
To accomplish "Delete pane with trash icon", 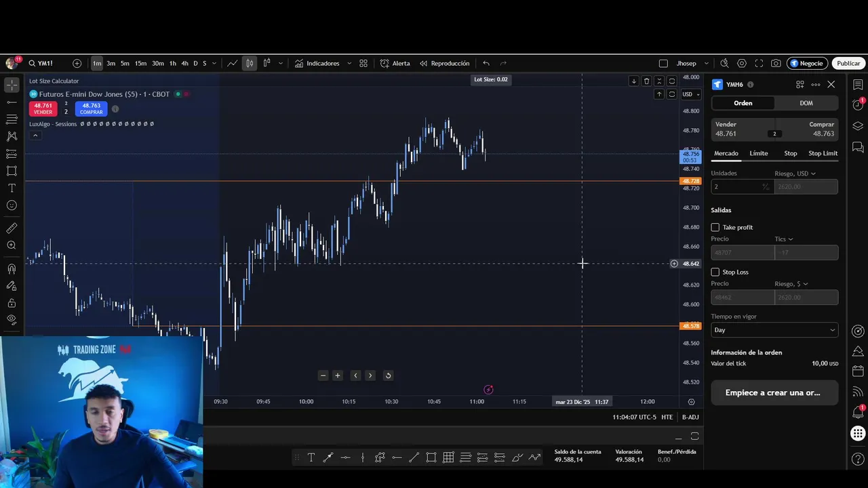I will click(x=646, y=81).
